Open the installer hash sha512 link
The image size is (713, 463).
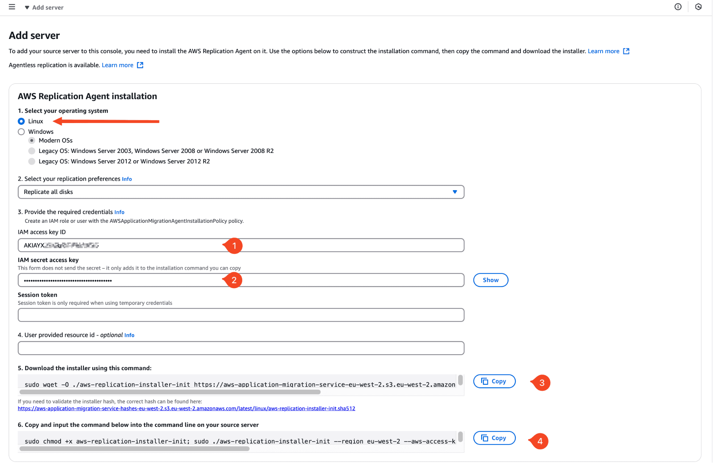click(186, 408)
